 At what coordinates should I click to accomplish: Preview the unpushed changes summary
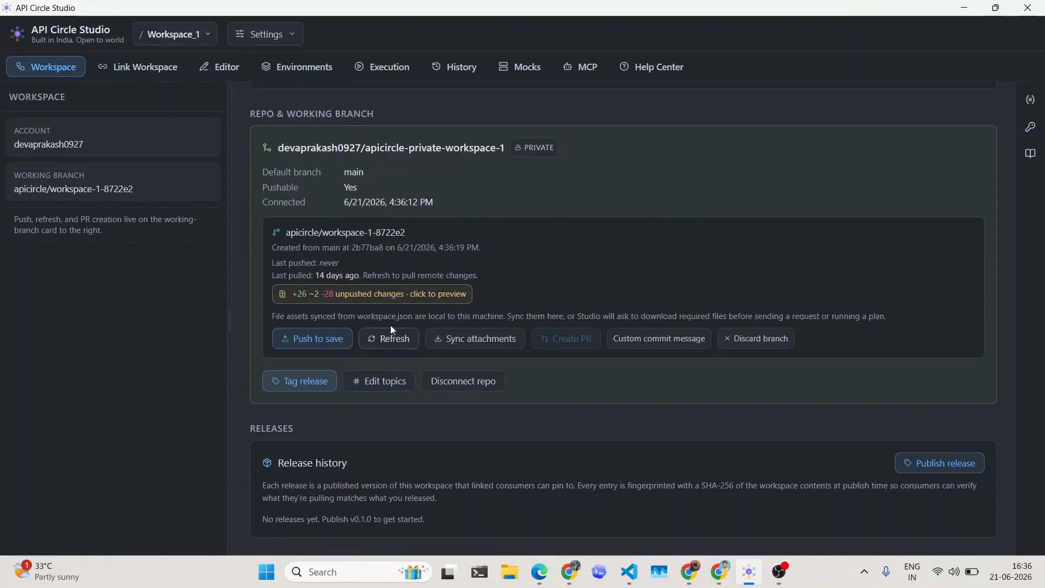[x=372, y=294]
